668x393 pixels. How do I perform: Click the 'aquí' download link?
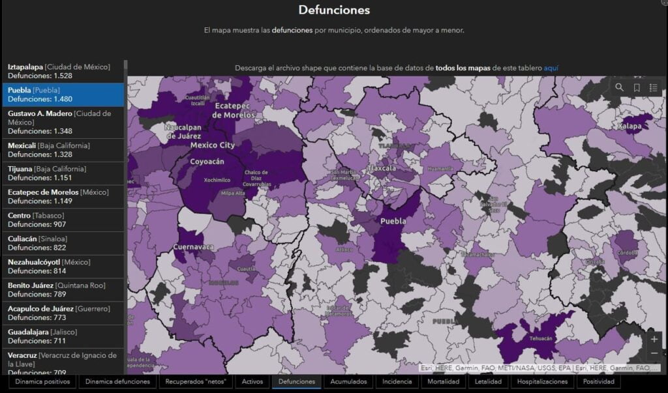[x=551, y=68]
